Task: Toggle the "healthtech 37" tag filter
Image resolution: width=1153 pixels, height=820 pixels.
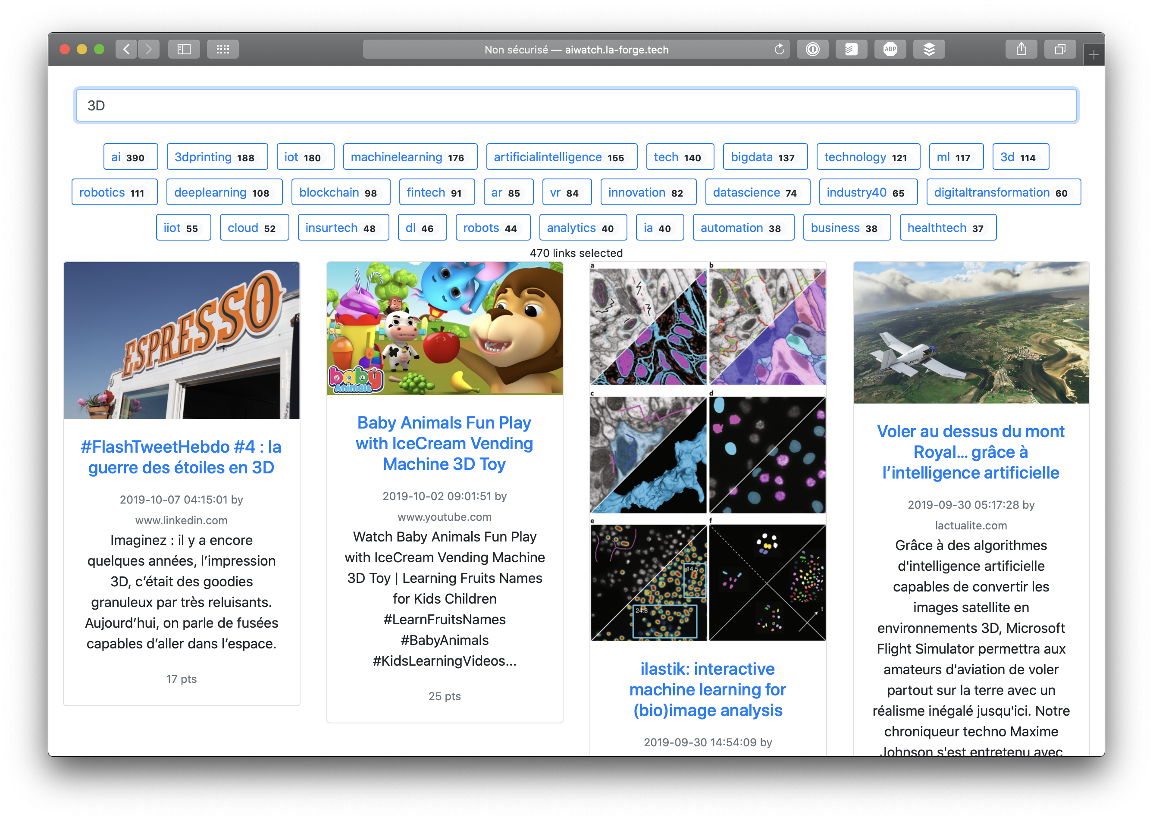Action: (948, 227)
